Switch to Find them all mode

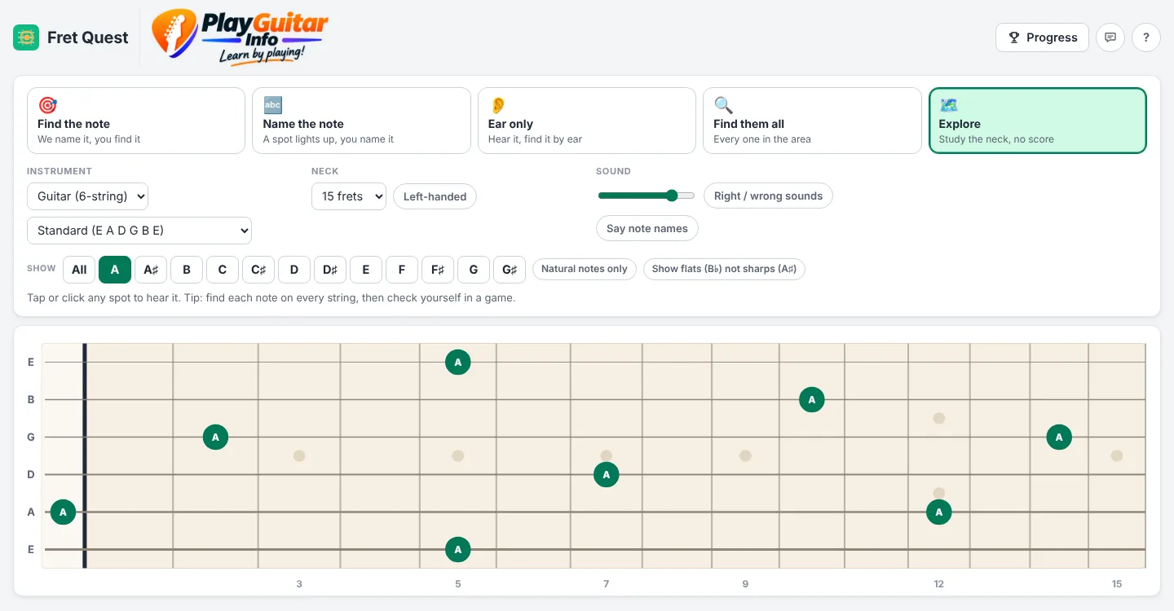coord(812,121)
